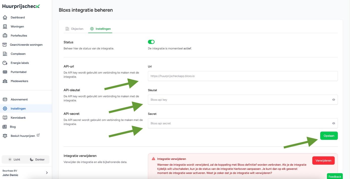
Task: Click the Dashboard home icon
Action: (x=5, y=17)
